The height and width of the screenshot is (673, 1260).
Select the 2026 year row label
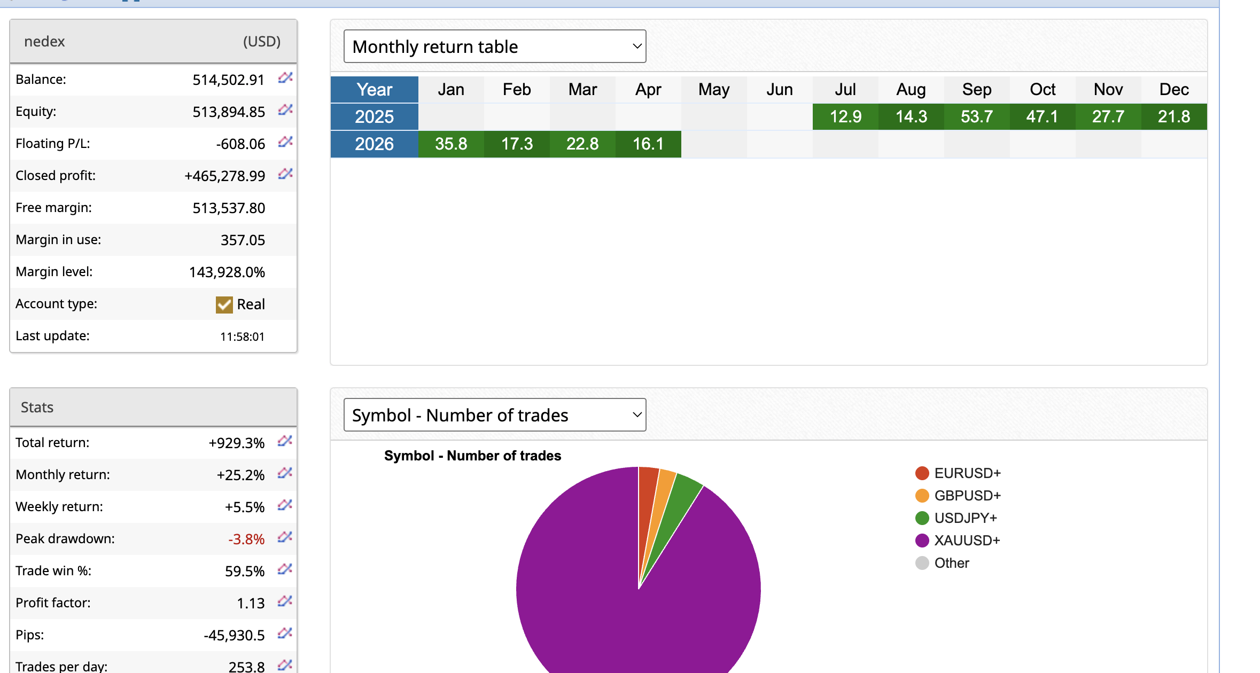coord(374,144)
